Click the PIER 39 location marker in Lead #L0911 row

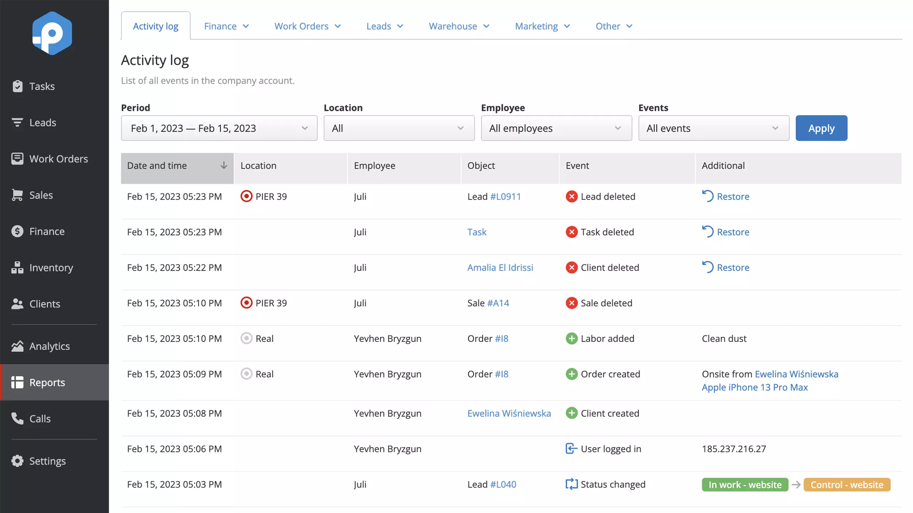pyautogui.click(x=246, y=196)
